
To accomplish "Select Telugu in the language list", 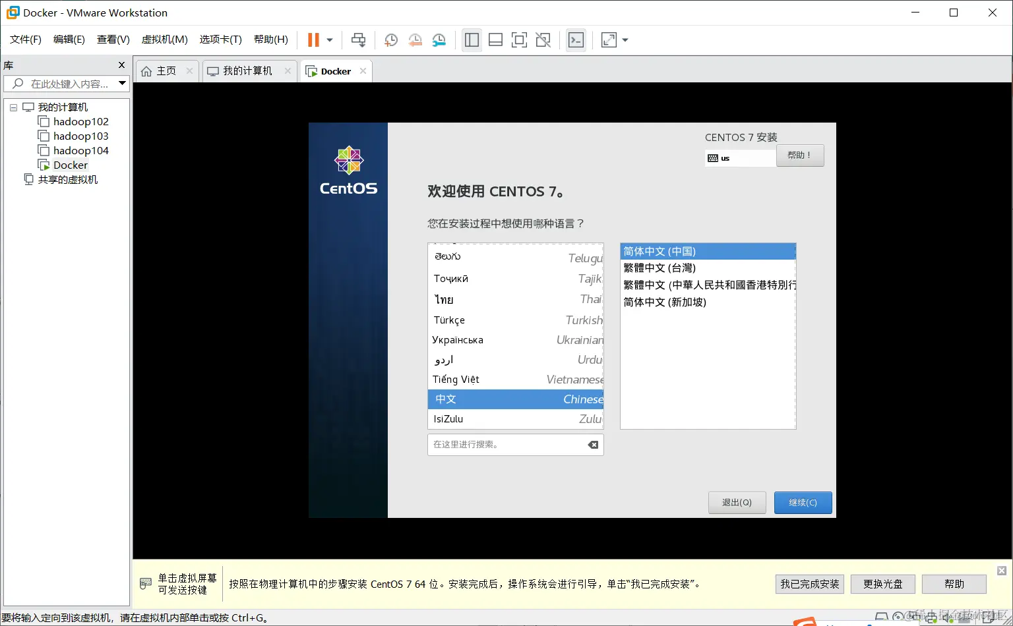I will coord(516,257).
